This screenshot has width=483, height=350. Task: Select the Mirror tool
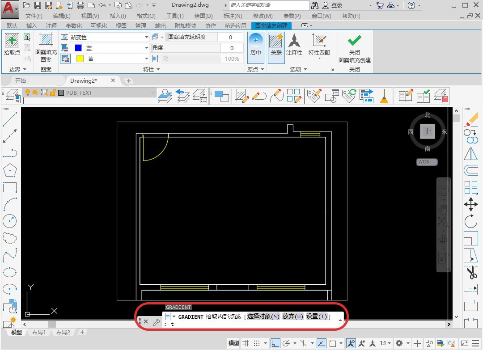click(x=471, y=153)
